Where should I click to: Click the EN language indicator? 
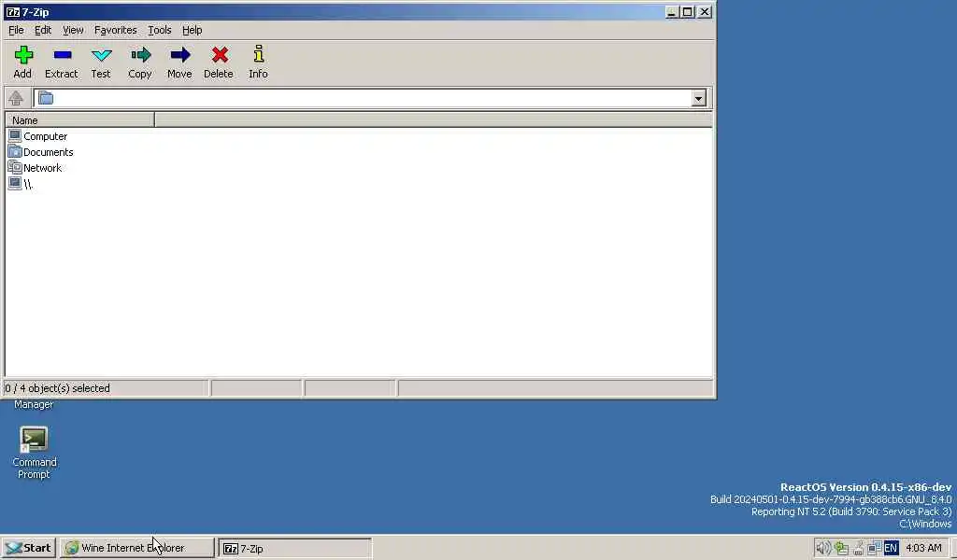coord(891,548)
